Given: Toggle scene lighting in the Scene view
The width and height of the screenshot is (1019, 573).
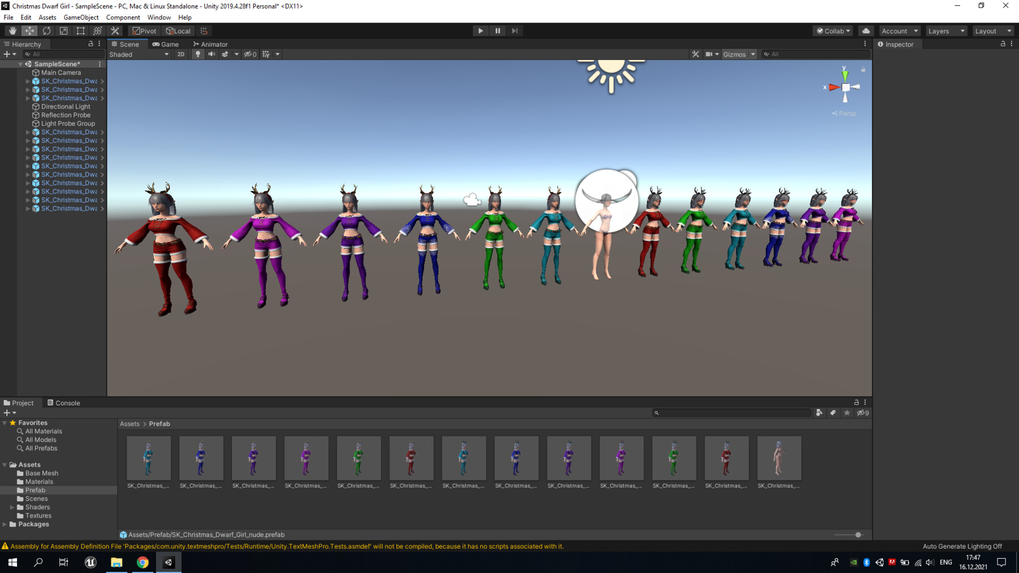Looking at the screenshot, I should pyautogui.click(x=198, y=54).
